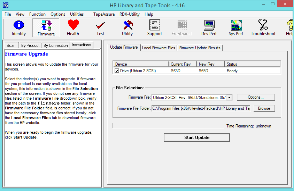This screenshot has height=191, width=294.
Task: Click the Browse button
Action: [x=264, y=108]
